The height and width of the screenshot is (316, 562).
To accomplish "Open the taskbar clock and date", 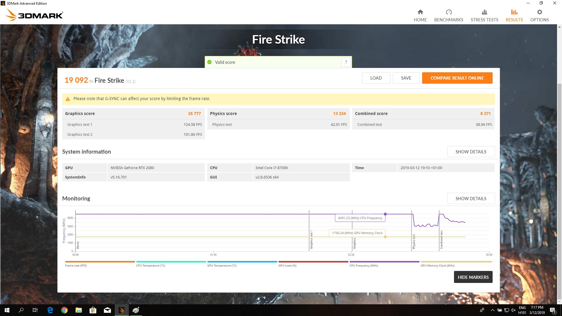I will (x=537, y=310).
